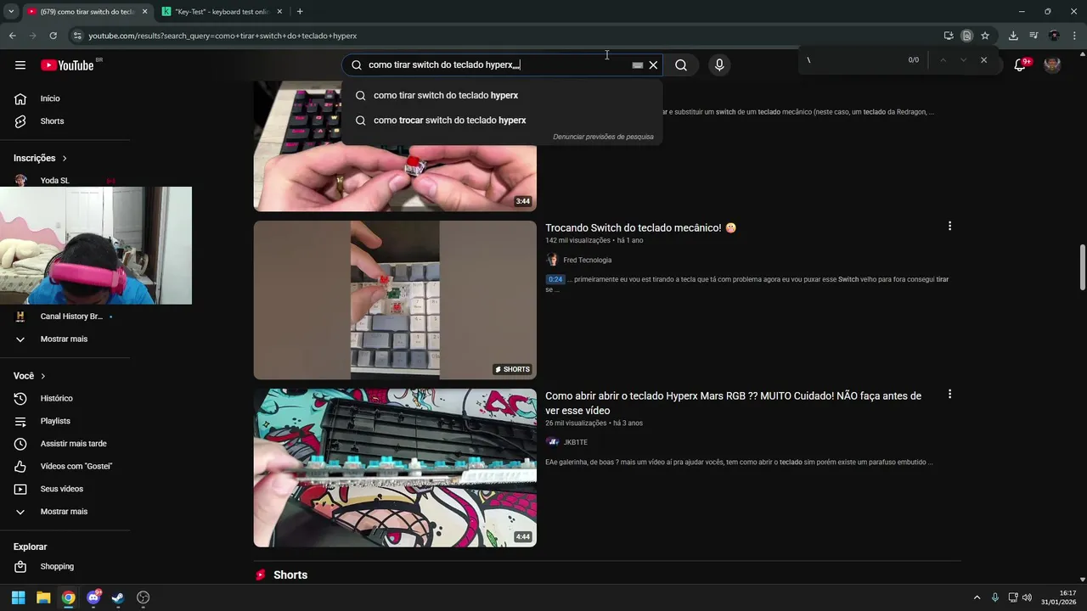The width and height of the screenshot is (1087, 611).
Task: Focus the find-in-page text field
Action: (853, 60)
